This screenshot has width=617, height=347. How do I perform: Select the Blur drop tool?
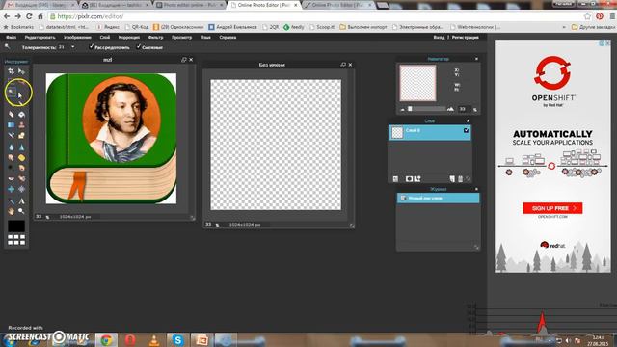point(11,147)
